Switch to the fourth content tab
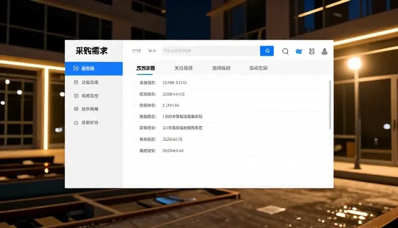This screenshot has width=398, height=228. pos(259,68)
